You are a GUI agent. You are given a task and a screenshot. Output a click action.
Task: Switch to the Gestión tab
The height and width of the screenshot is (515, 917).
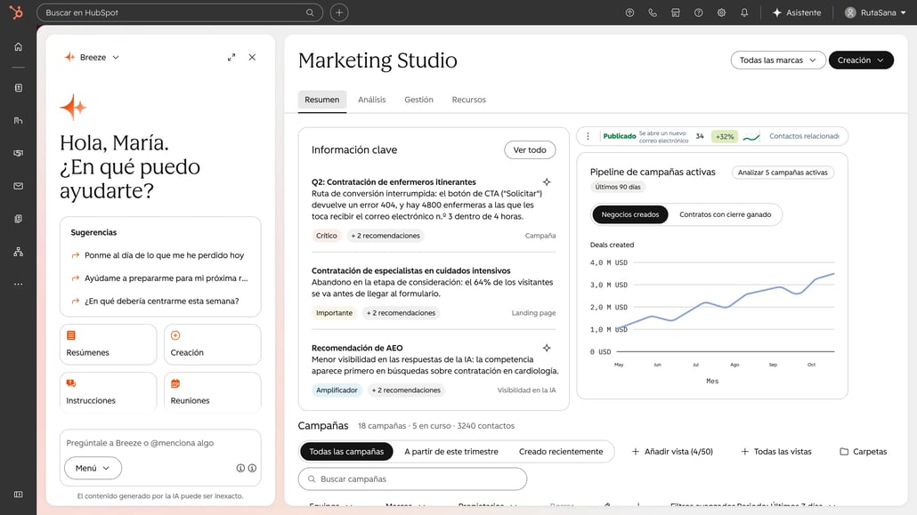coord(418,100)
